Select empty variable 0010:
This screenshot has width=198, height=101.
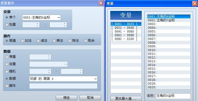pyautogui.click(x=169, y=50)
